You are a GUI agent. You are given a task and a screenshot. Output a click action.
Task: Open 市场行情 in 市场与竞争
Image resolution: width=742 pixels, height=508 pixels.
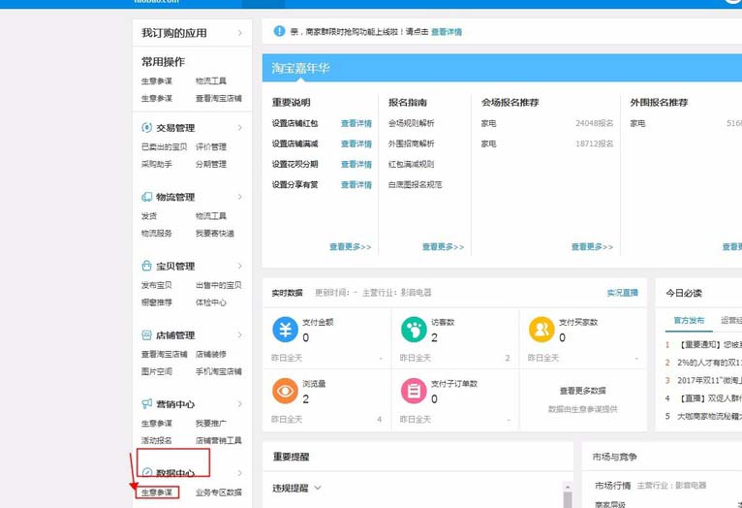coord(613,486)
